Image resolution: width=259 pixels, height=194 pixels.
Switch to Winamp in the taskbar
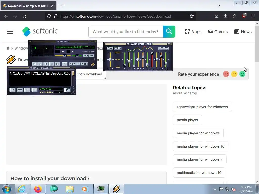(116, 189)
